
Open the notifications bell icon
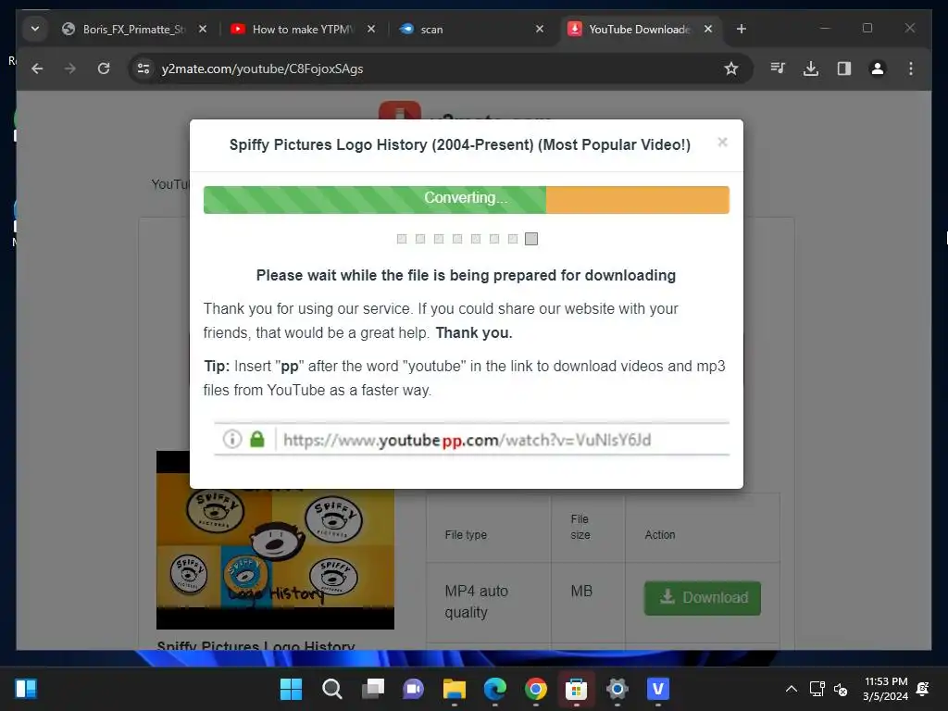(923, 689)
